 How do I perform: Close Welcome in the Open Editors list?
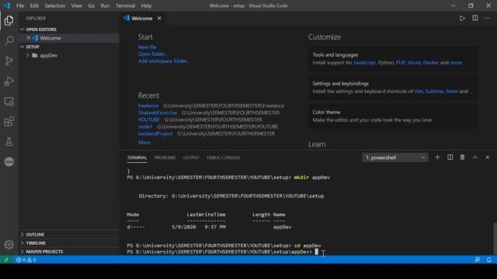tap(28, 38)
